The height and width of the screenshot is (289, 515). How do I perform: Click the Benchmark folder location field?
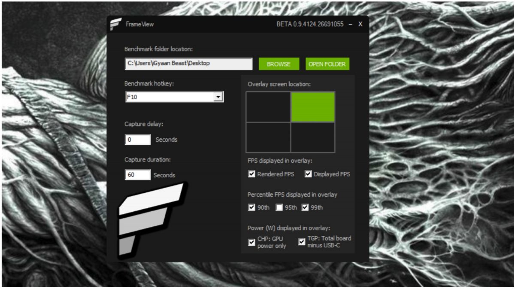[x=188, y=64]
